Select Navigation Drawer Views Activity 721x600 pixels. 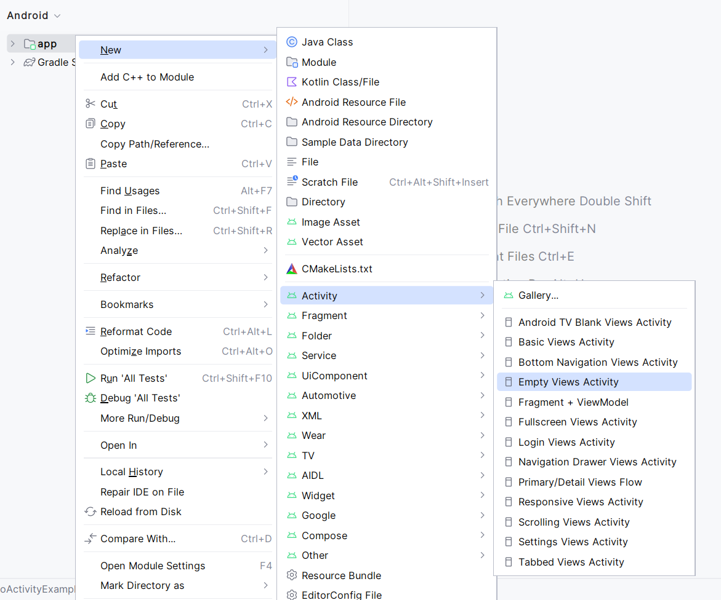click(x=594, y=462)
